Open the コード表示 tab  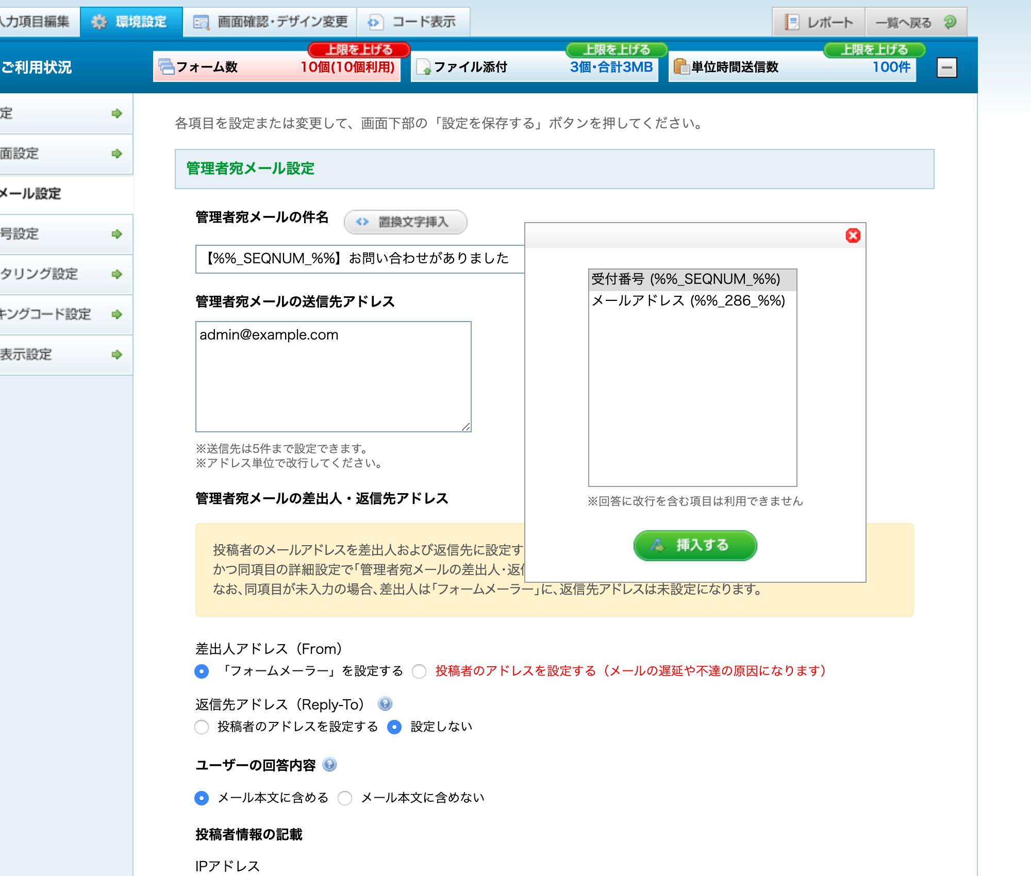pyautogui.click(x=413, y=22)
